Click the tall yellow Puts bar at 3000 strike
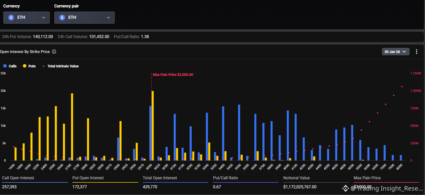 pos(153,126)
